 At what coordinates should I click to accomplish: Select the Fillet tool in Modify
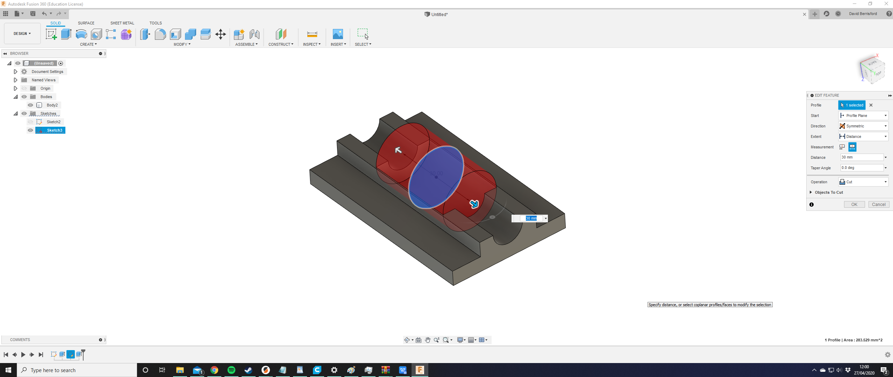coord(160,34)
